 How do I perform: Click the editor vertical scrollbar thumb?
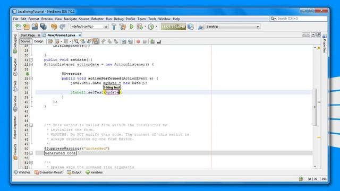click(x=315, y=107)
